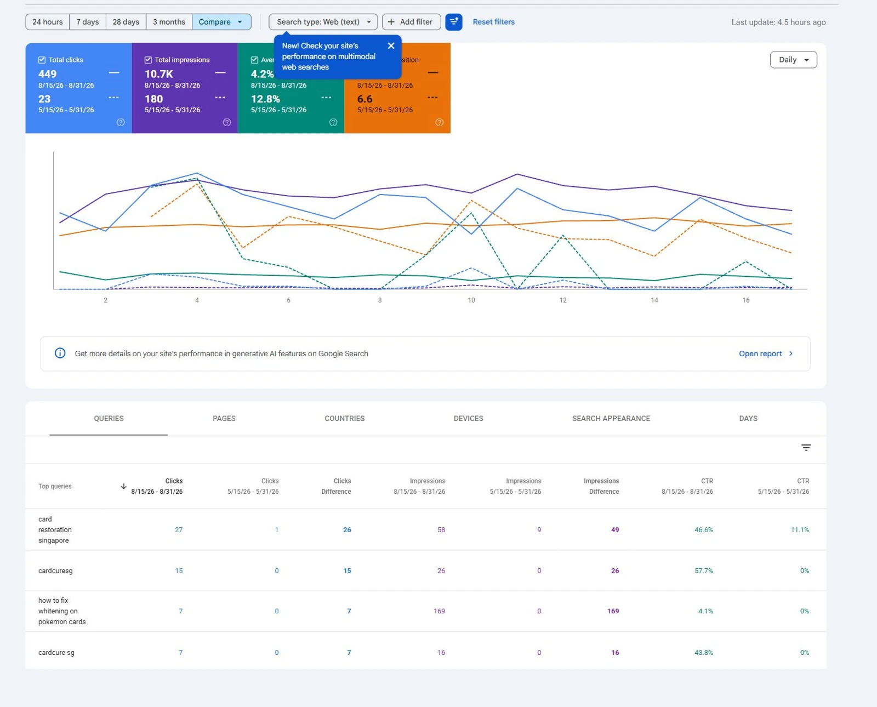877x707 pixels.
Task: Click the Reset filters link
Action: (x=493, y=22)
